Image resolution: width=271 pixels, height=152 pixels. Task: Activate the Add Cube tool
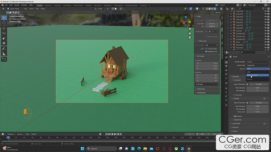(4, 60)
